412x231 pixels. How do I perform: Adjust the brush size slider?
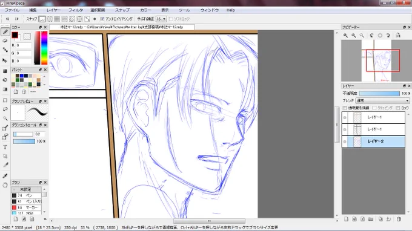23,134
